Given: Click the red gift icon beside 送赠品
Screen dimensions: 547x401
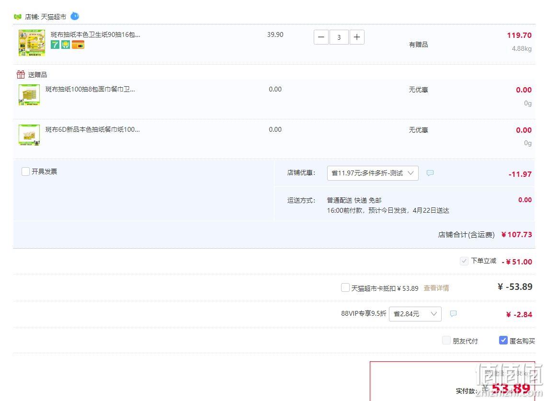Looking at the screenshot, I should 21,74.
